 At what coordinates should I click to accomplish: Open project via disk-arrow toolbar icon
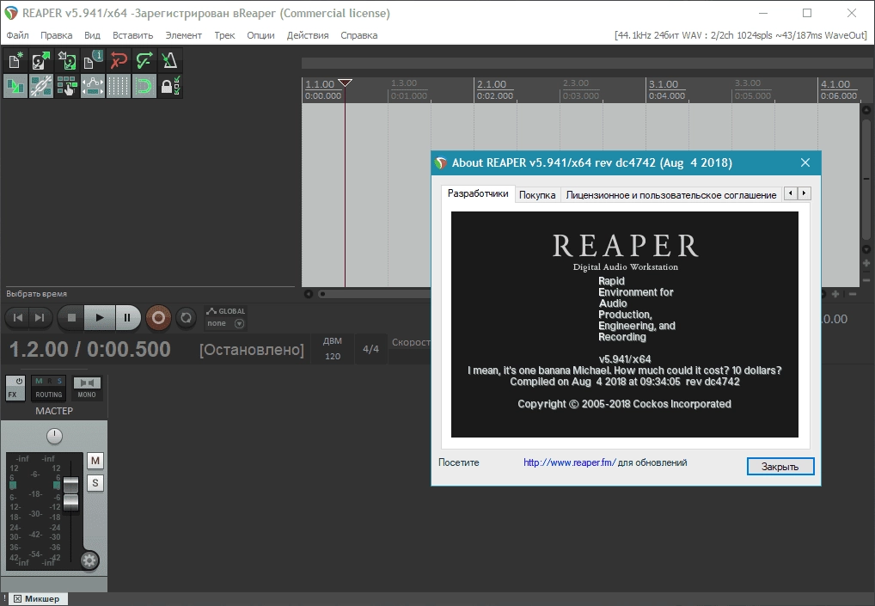click(x=40, y=60)
